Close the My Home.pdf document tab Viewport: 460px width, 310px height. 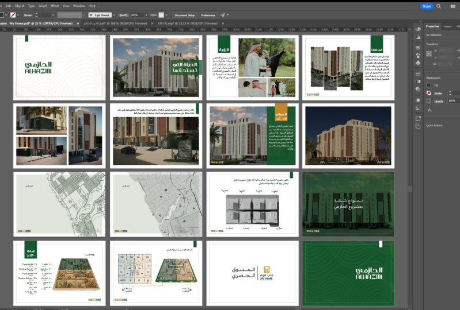78,24
